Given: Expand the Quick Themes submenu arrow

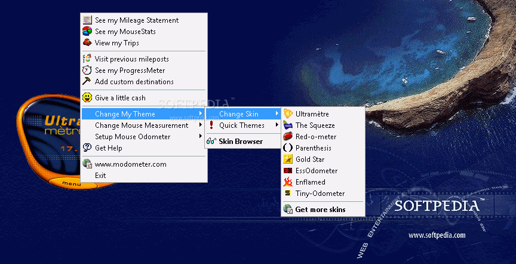Looking at the screenshot, I should pyautogui.click(x=277, y=125).
